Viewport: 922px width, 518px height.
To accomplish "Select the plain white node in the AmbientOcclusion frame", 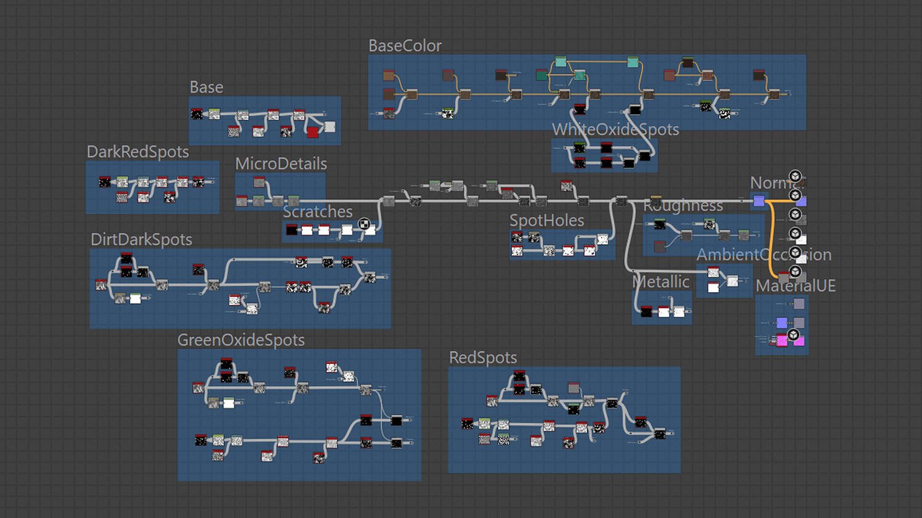I will point(713,287).
